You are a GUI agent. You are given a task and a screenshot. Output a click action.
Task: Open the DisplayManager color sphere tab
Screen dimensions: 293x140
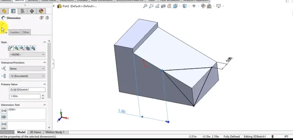click(41, 11)
